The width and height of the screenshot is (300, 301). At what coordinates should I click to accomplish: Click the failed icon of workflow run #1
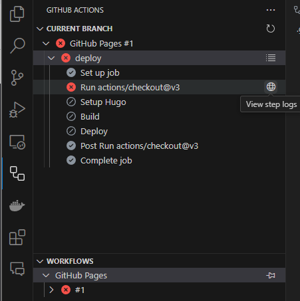tap(66, 290)
